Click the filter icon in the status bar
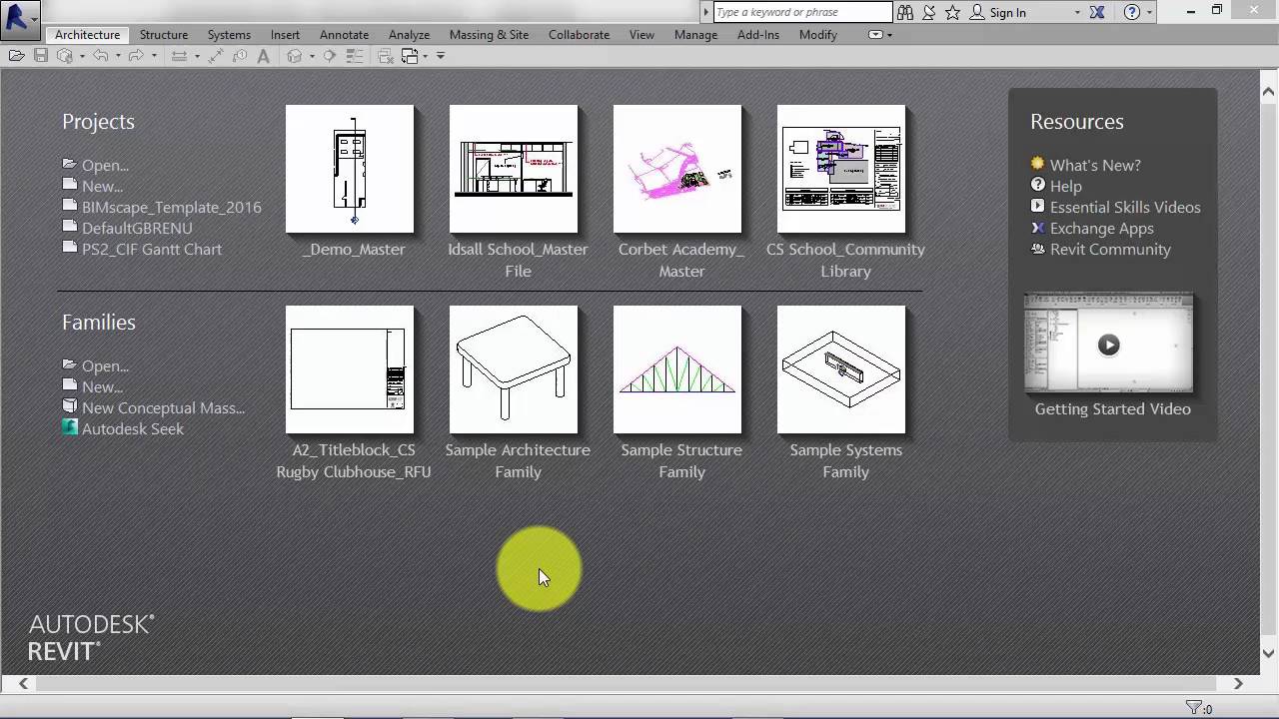1279x719 pixels. point(1193,708)
